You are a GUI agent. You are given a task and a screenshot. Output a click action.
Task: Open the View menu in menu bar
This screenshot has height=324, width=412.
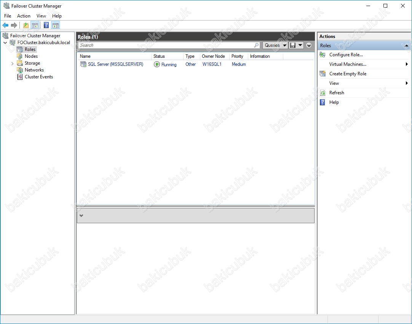click(41, 16)
